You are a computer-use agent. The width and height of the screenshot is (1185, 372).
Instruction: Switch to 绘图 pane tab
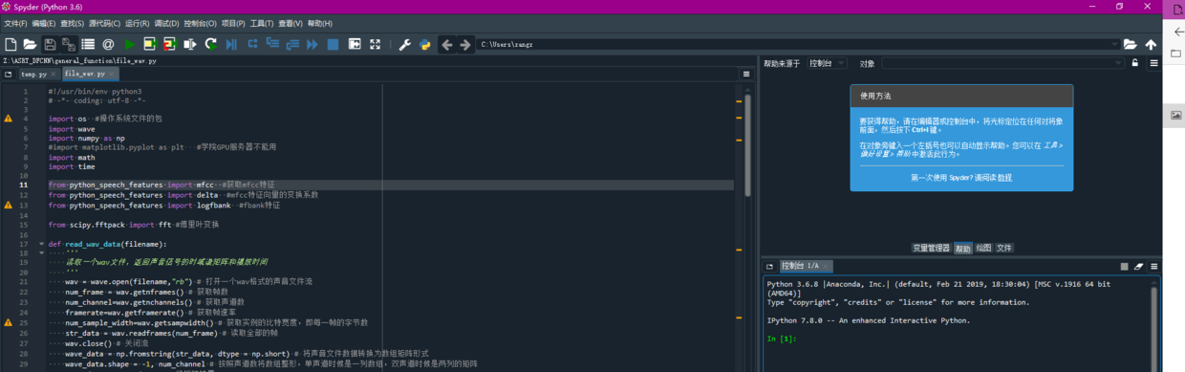pos(983,248)
